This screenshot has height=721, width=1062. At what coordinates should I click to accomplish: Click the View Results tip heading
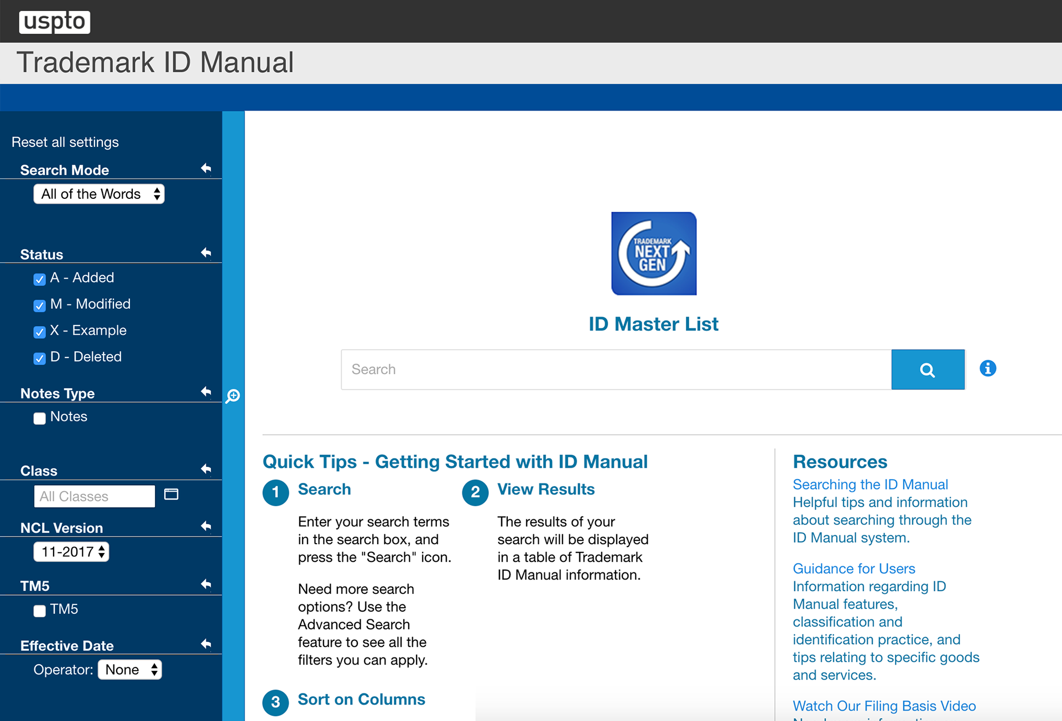pos(546,489)
